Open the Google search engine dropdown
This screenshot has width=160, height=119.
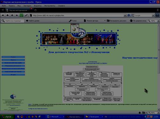[153, 16]
